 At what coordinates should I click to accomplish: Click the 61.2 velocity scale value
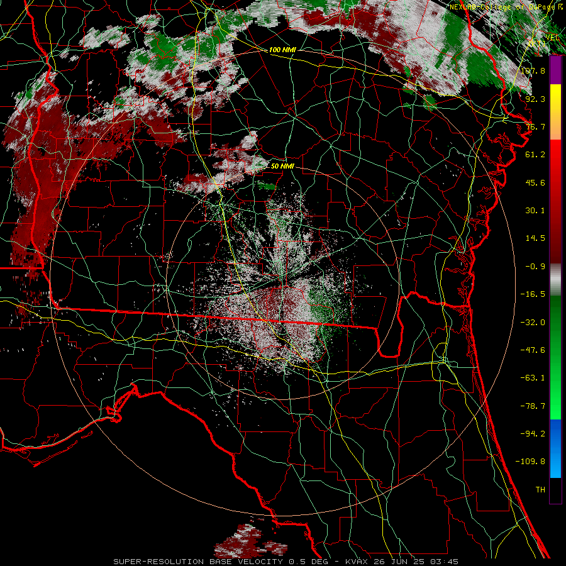[535, 155]
